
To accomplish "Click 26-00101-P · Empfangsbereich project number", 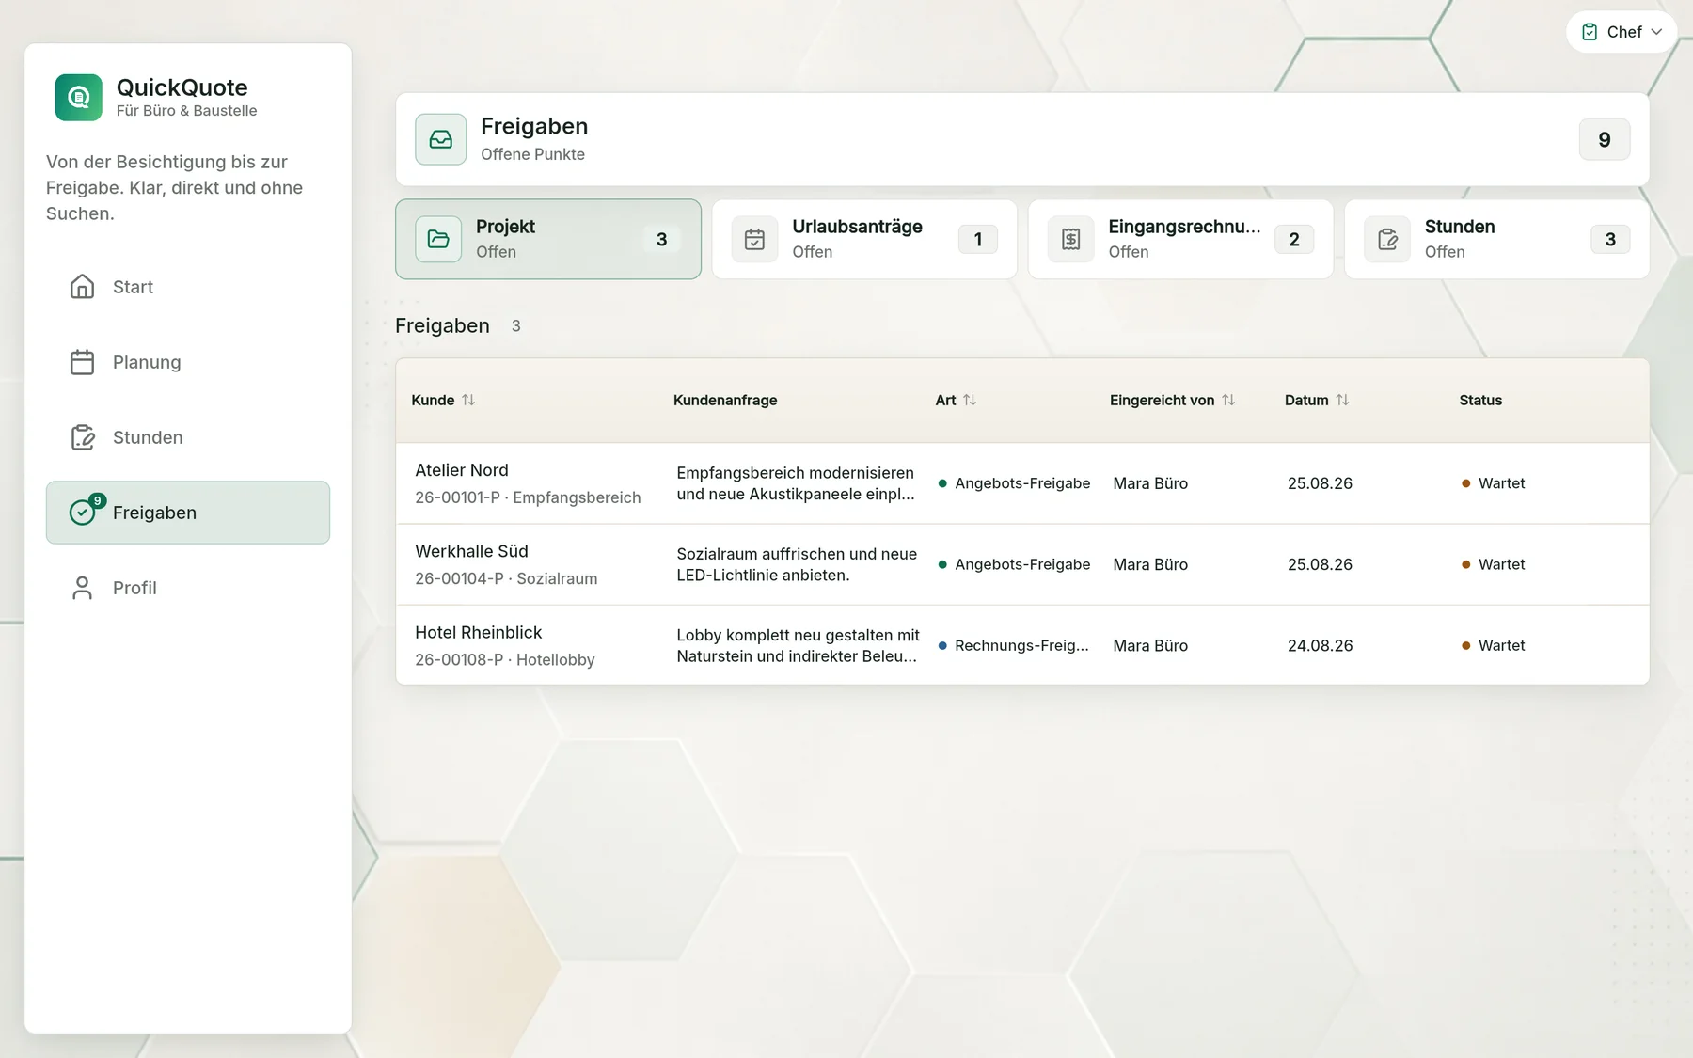I will (x=528, y=497).
